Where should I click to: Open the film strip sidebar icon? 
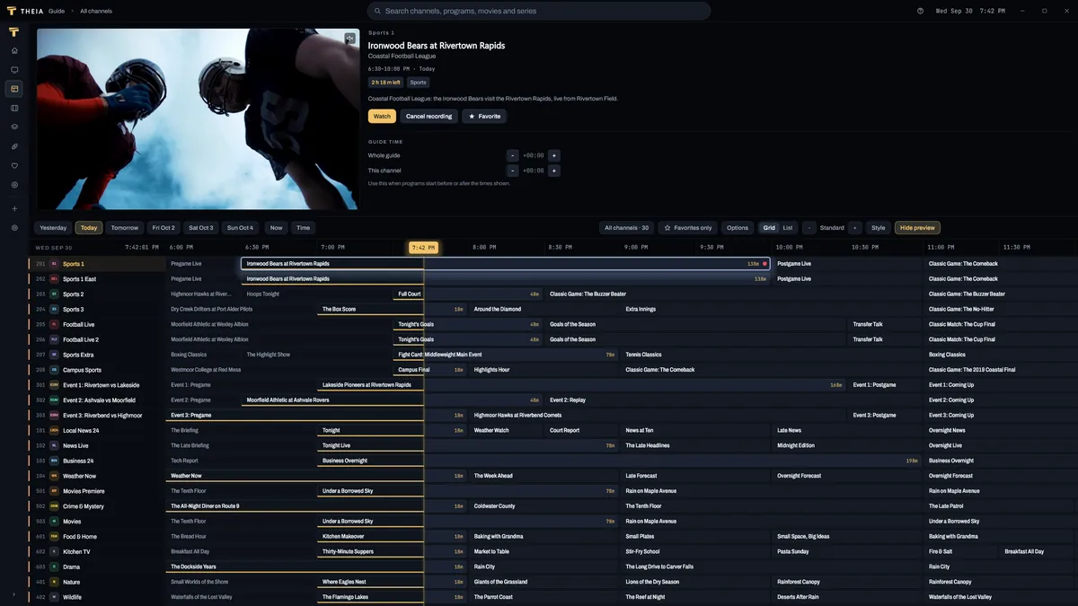14,108
